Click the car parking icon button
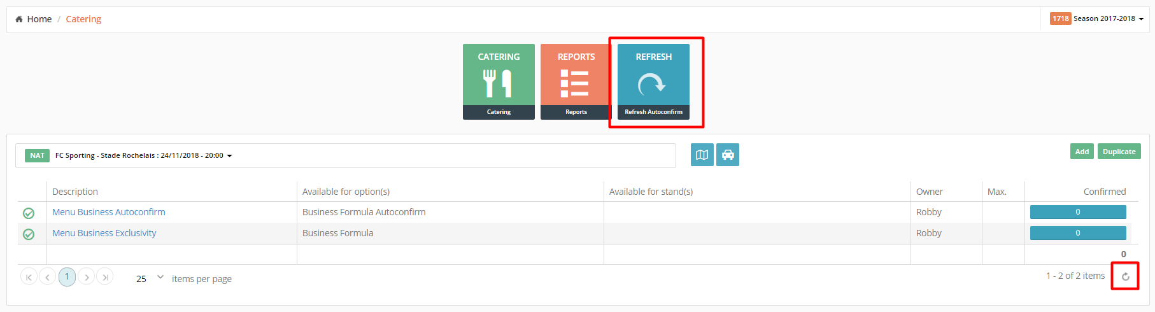This screenshot has height=312, width=1155. click(x=728, y=155)
